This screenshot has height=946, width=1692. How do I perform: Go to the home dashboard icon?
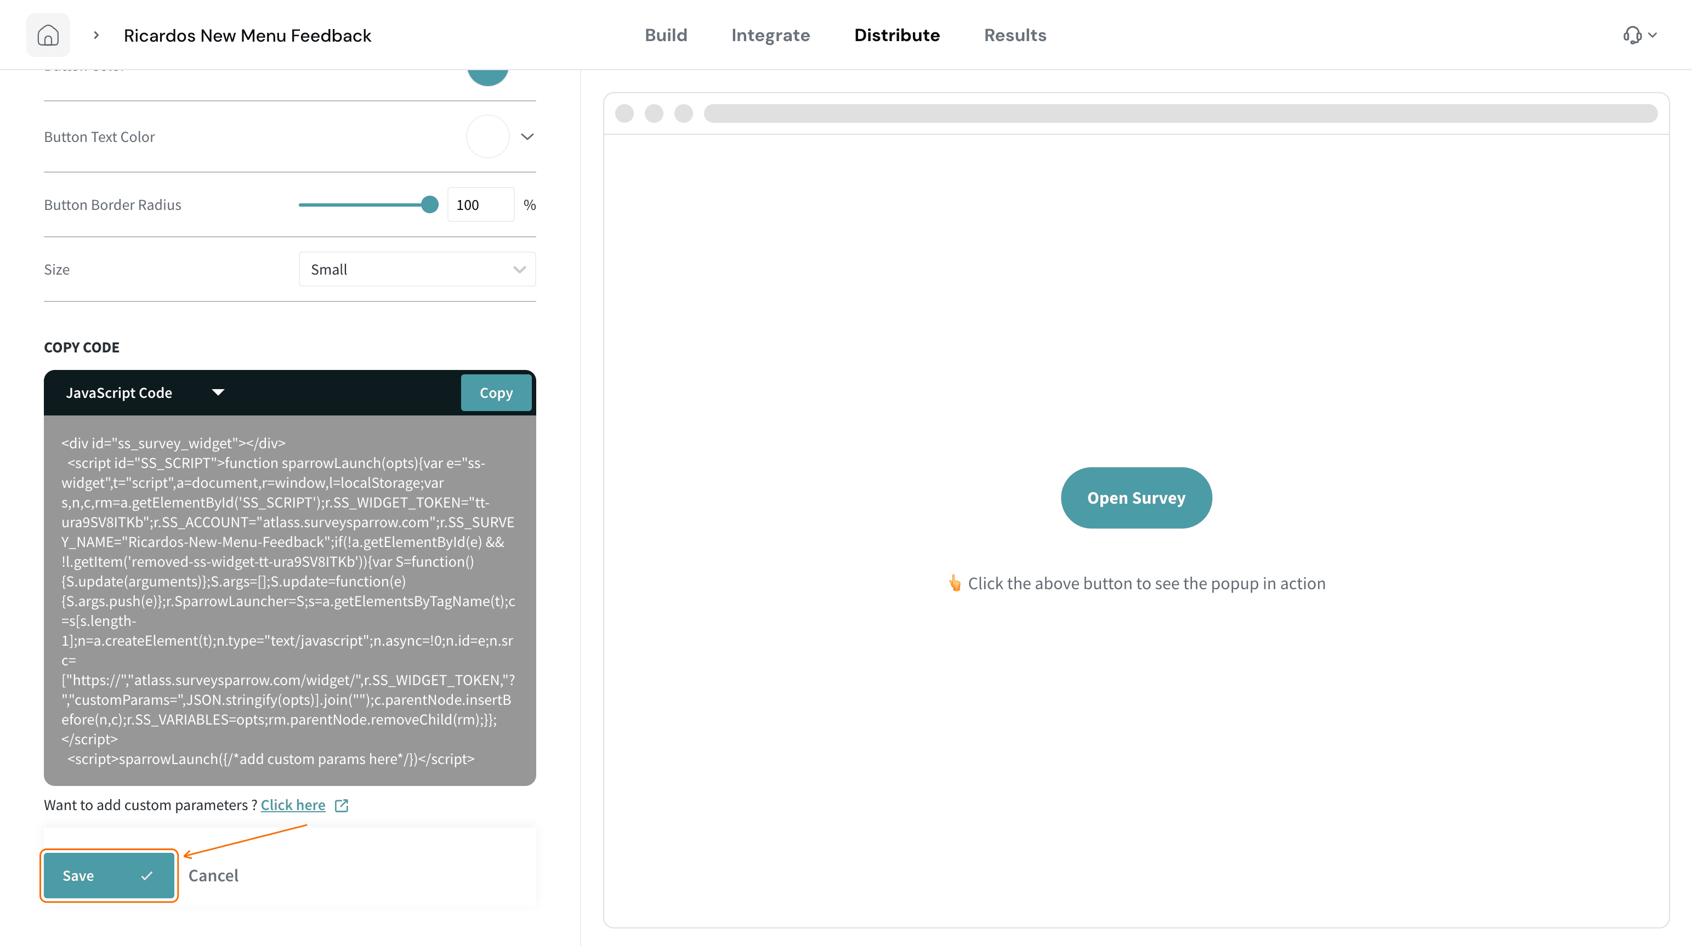(x=48, y=35)
